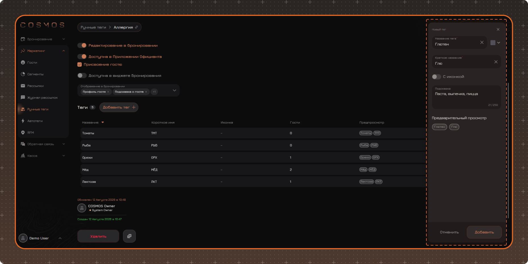Image resolution: width=528 pixels, height=264 pixels.
Task: Go to RFM menu item
Action: 30,133
